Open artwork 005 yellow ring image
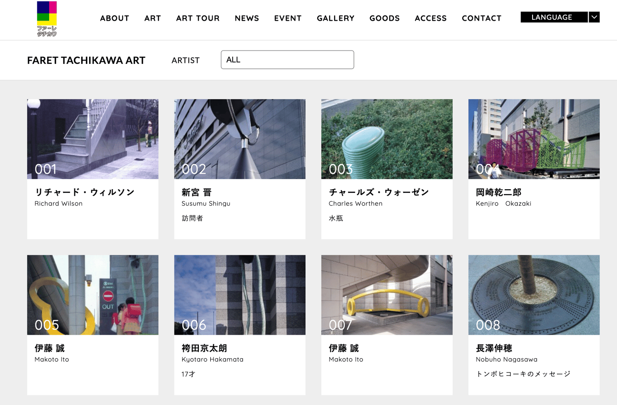The height and width of the screenshot is (405, 617). click(93, 295)
